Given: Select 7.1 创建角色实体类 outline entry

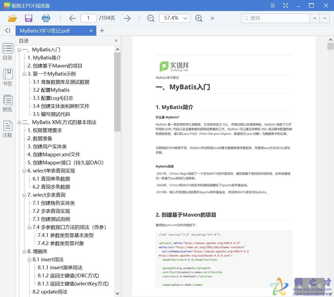Looking at the screenshot, I should [x=54, y=203].
